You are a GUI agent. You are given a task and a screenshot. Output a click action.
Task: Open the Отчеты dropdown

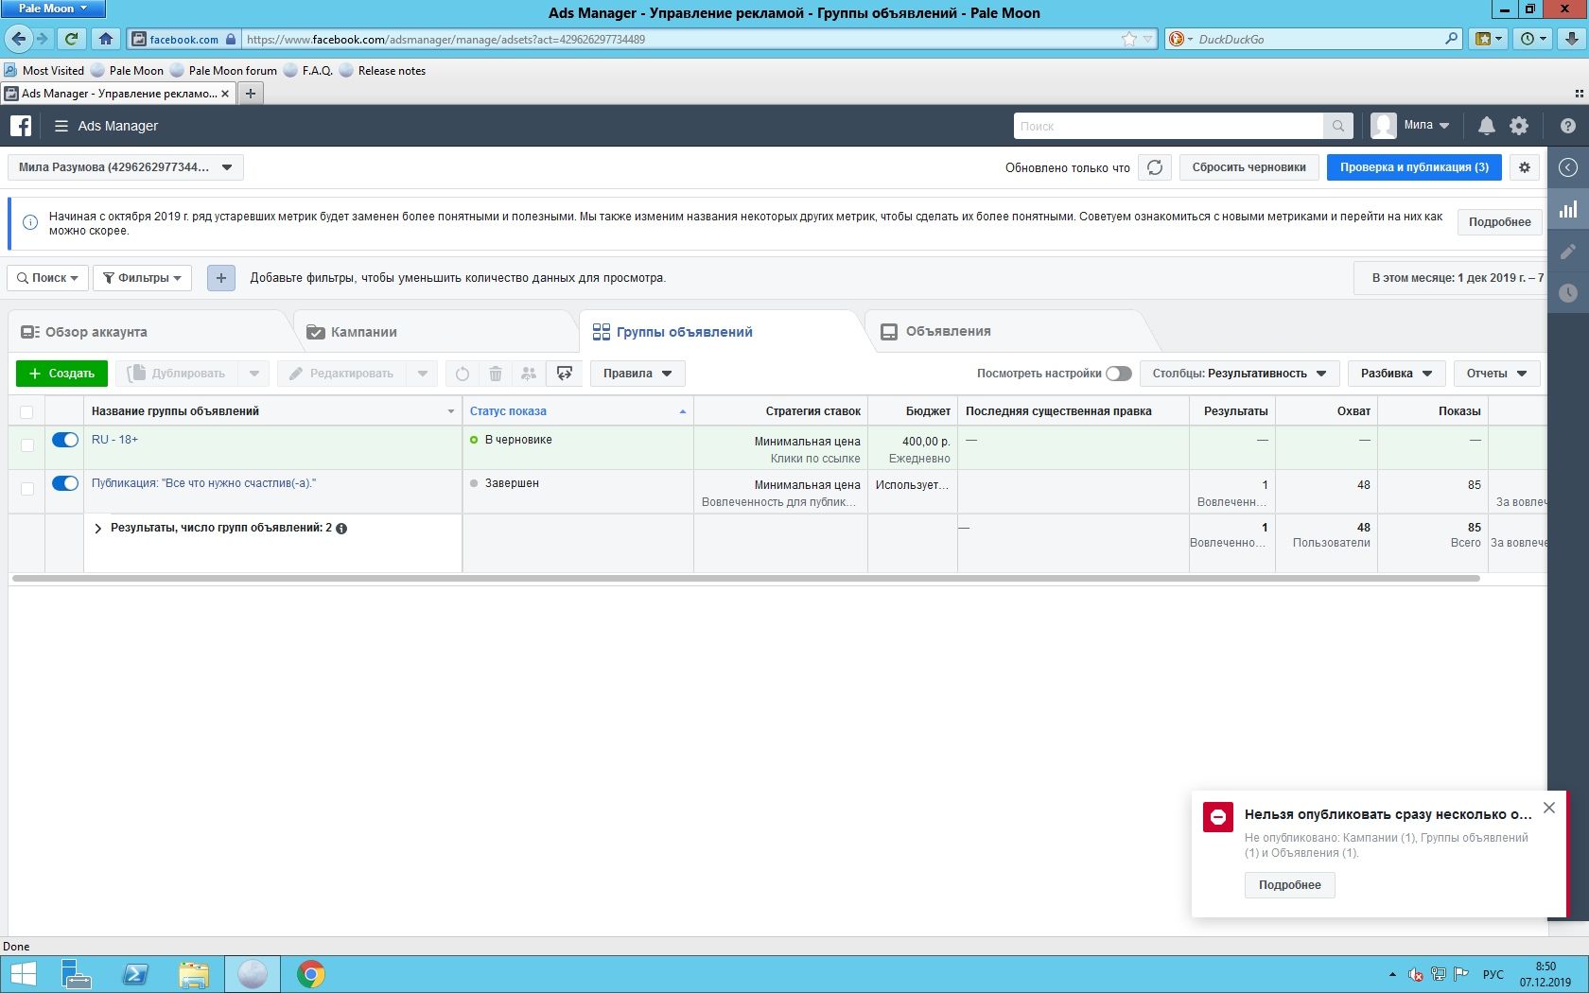click(1496, 374)
